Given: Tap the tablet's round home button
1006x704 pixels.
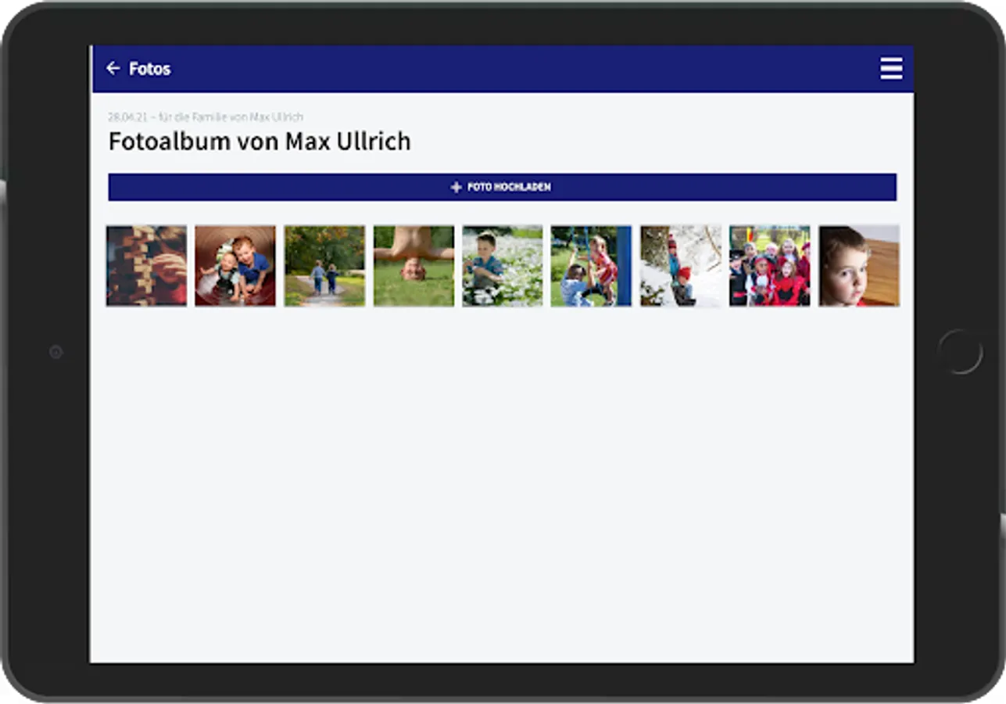Looking at the screenshot, I should coord(960,352).
